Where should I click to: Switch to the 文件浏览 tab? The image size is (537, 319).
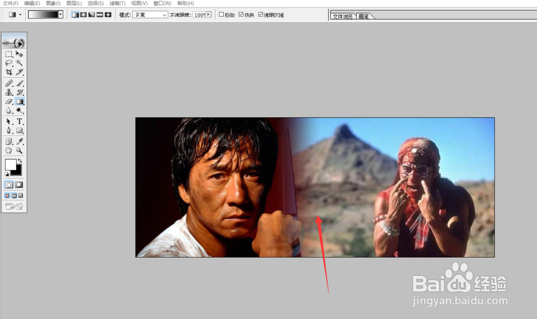[343, 16]
